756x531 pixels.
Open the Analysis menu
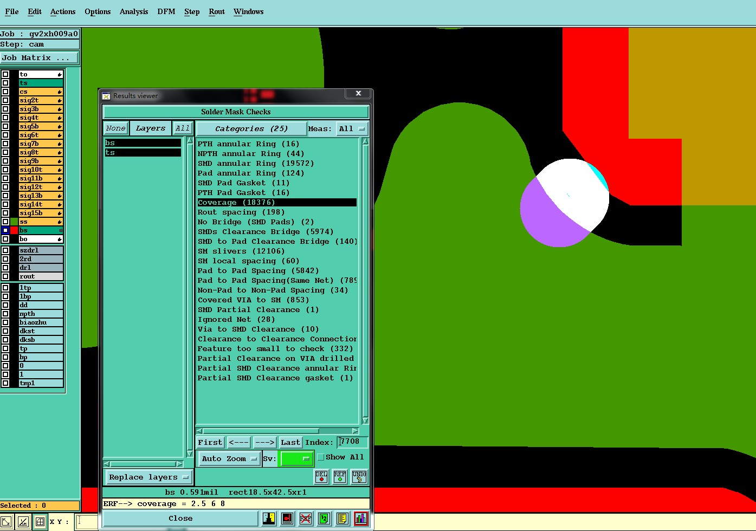134,11
